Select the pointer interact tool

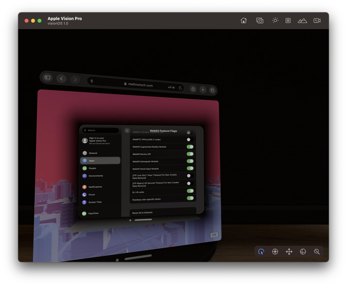coord(261,252)
